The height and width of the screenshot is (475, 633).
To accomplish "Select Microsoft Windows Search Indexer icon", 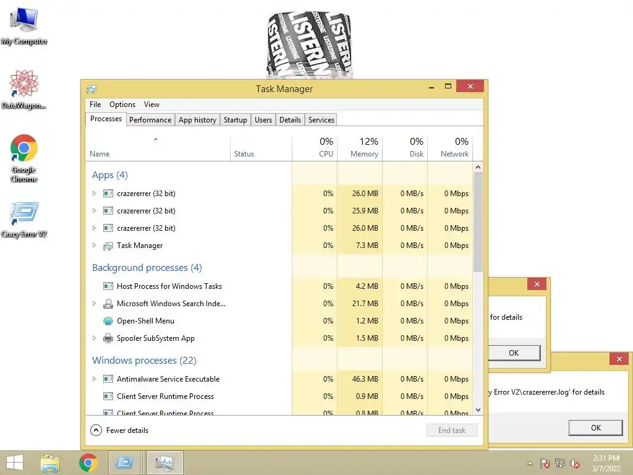I will click(108, 304).
